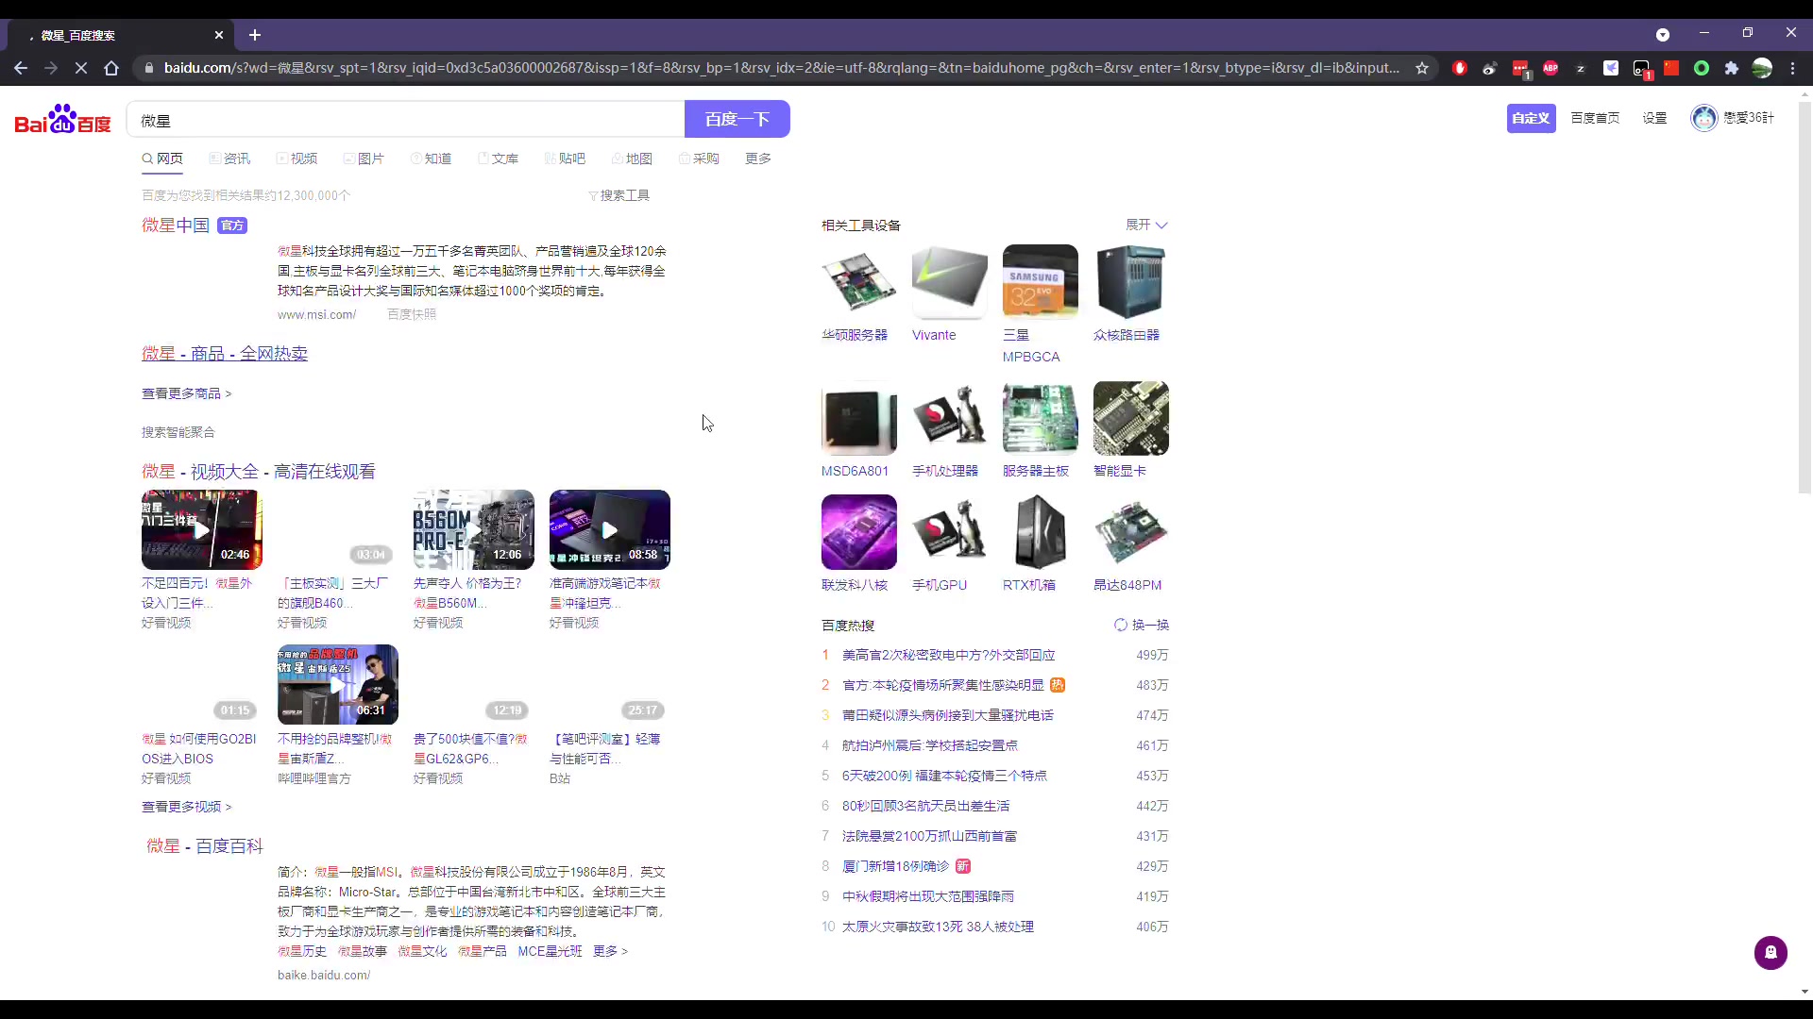The width and height of the screenshot is (1813, 1019).
Task: Click the page vertical scrollbar
Action: (x=1805, y=297)
